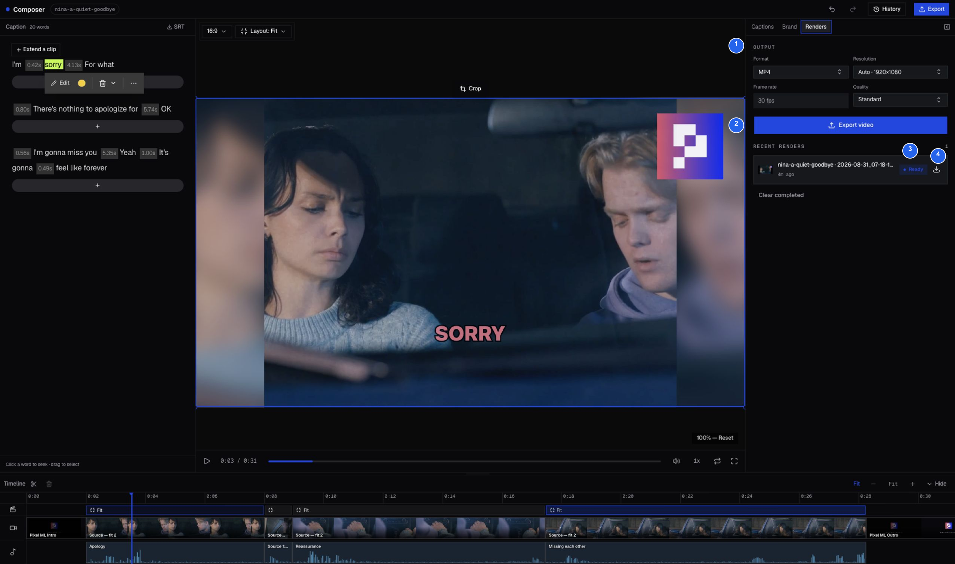Screen dimensions: 955x564
Task: Open the History panel
Action: click(x=886, y=9)
